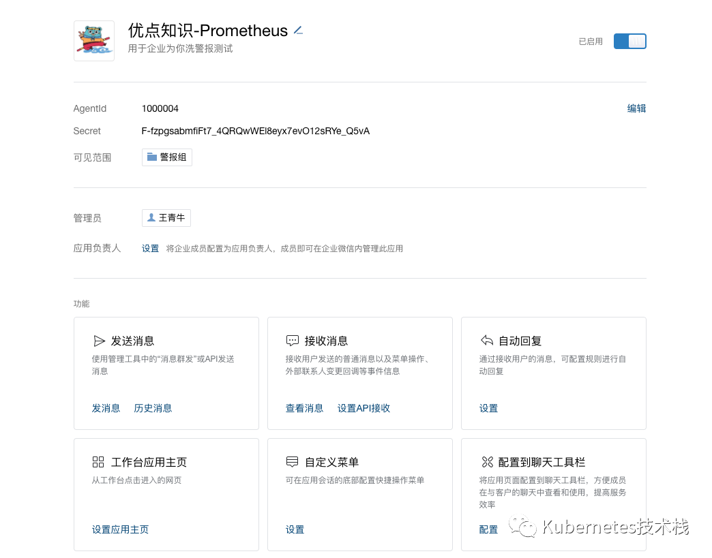
Task: Click the folder icon on the 警报组 tag
Action: (151, 157)
